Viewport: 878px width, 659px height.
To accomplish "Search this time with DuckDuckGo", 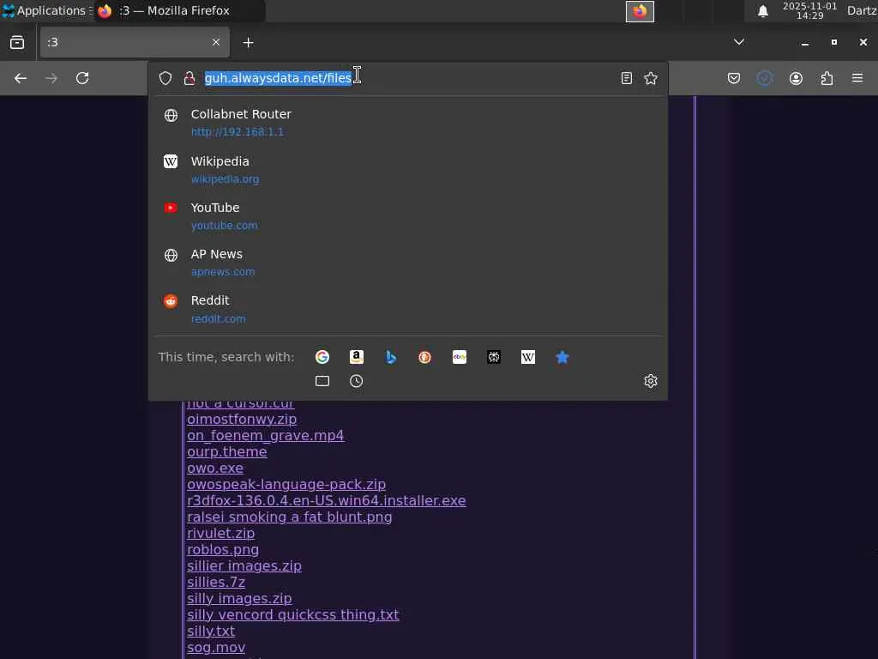I will click(425, 357).
